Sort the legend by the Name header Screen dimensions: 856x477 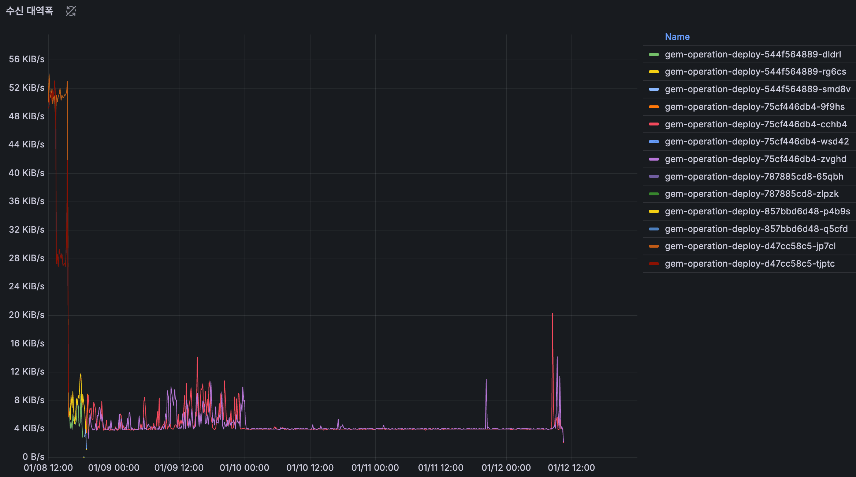click(x=677, y=37)
